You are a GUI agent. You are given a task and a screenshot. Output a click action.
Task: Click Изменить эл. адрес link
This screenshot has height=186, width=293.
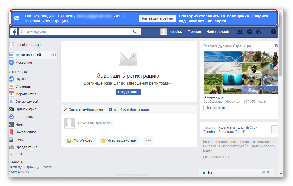207,21
